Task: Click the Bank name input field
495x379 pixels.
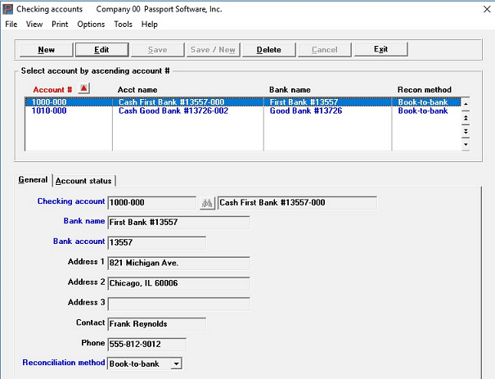Action: click(178, 223)
